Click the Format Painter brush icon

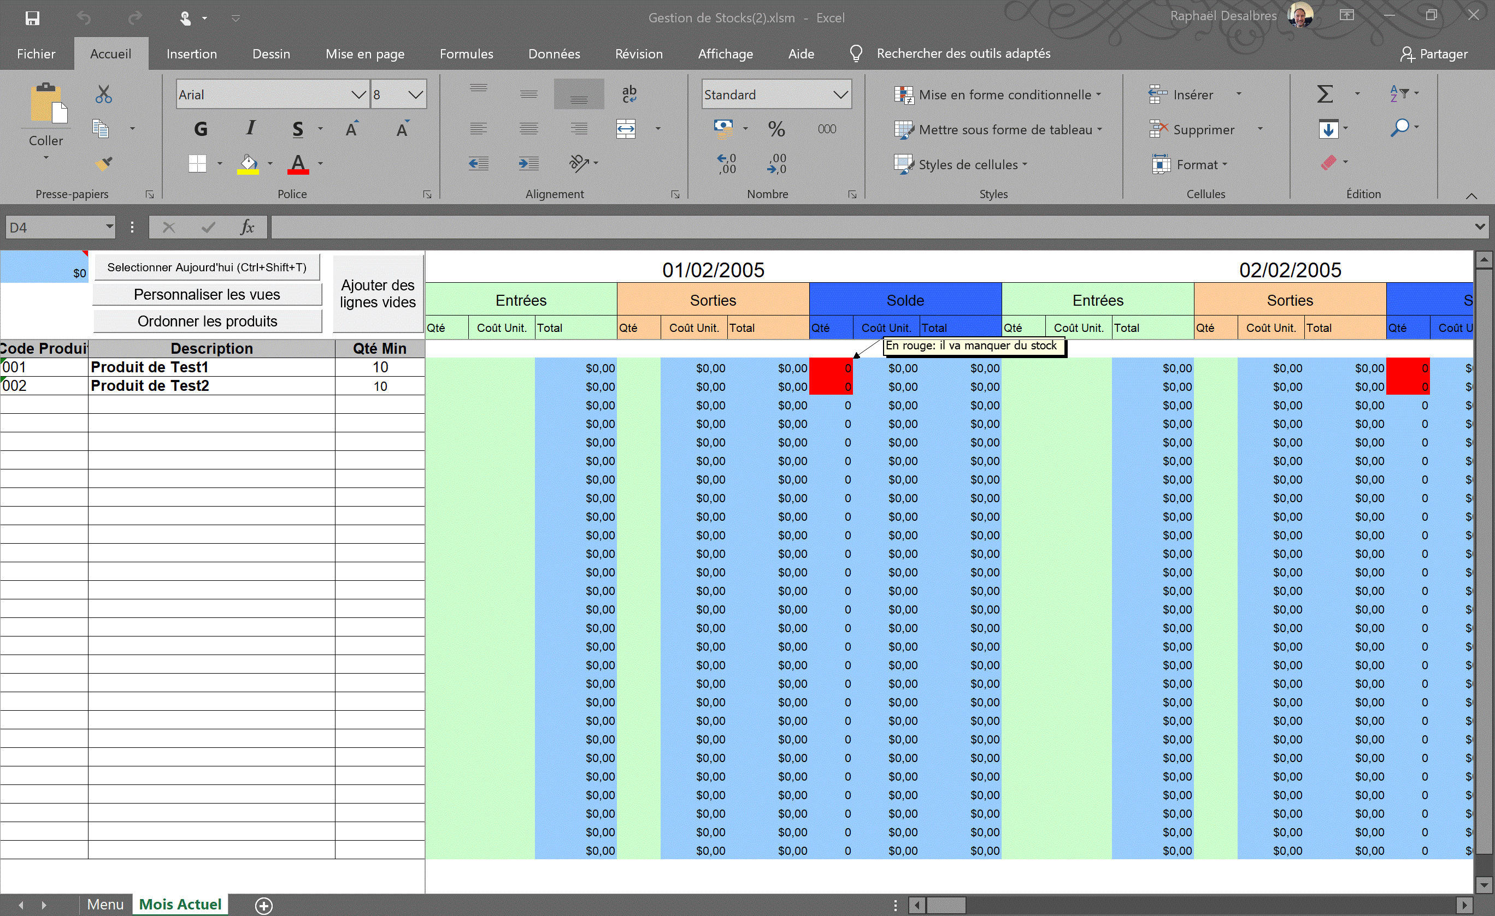point(104,163)
